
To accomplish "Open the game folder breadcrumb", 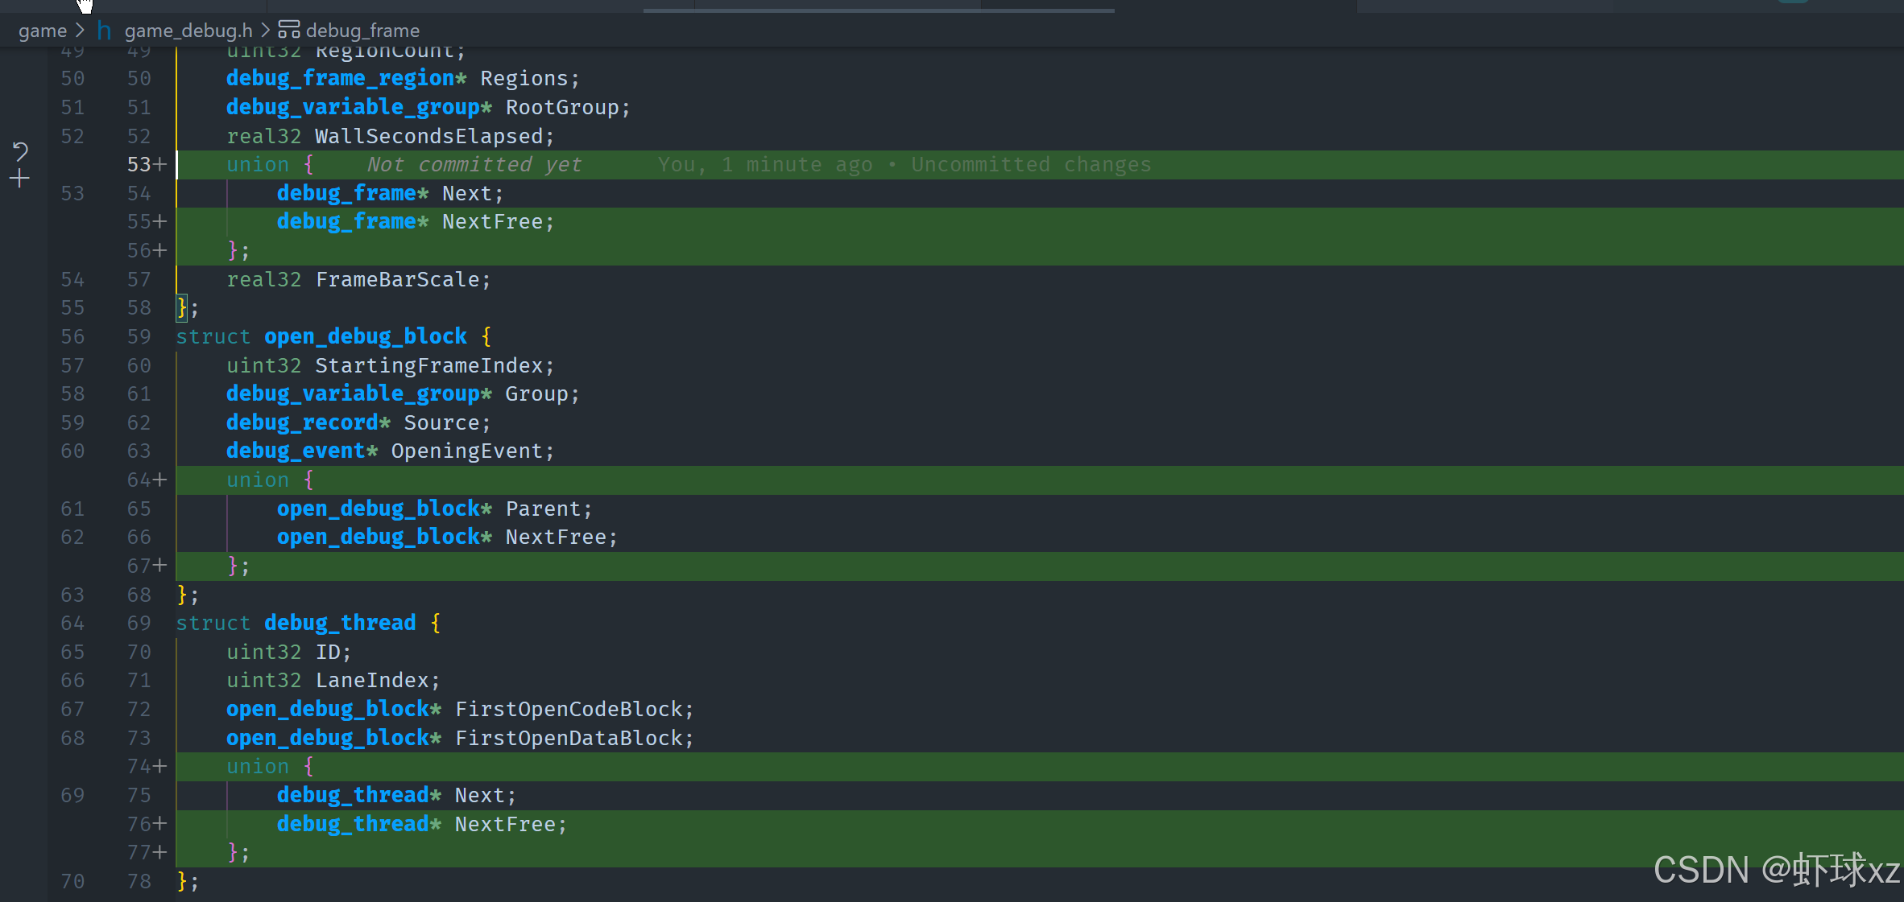I will click(42, 31).
